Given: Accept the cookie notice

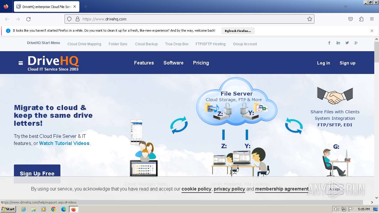Looking at the screenshot, I should (x=335, y=189).
